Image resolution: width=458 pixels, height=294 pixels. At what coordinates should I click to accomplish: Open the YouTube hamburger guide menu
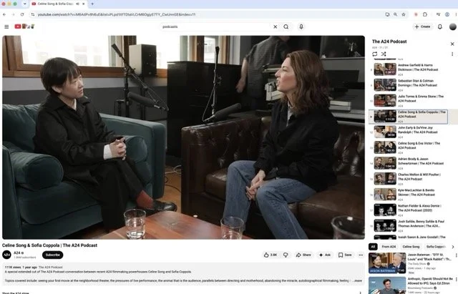pyautogui.click(x=6, y=26)
